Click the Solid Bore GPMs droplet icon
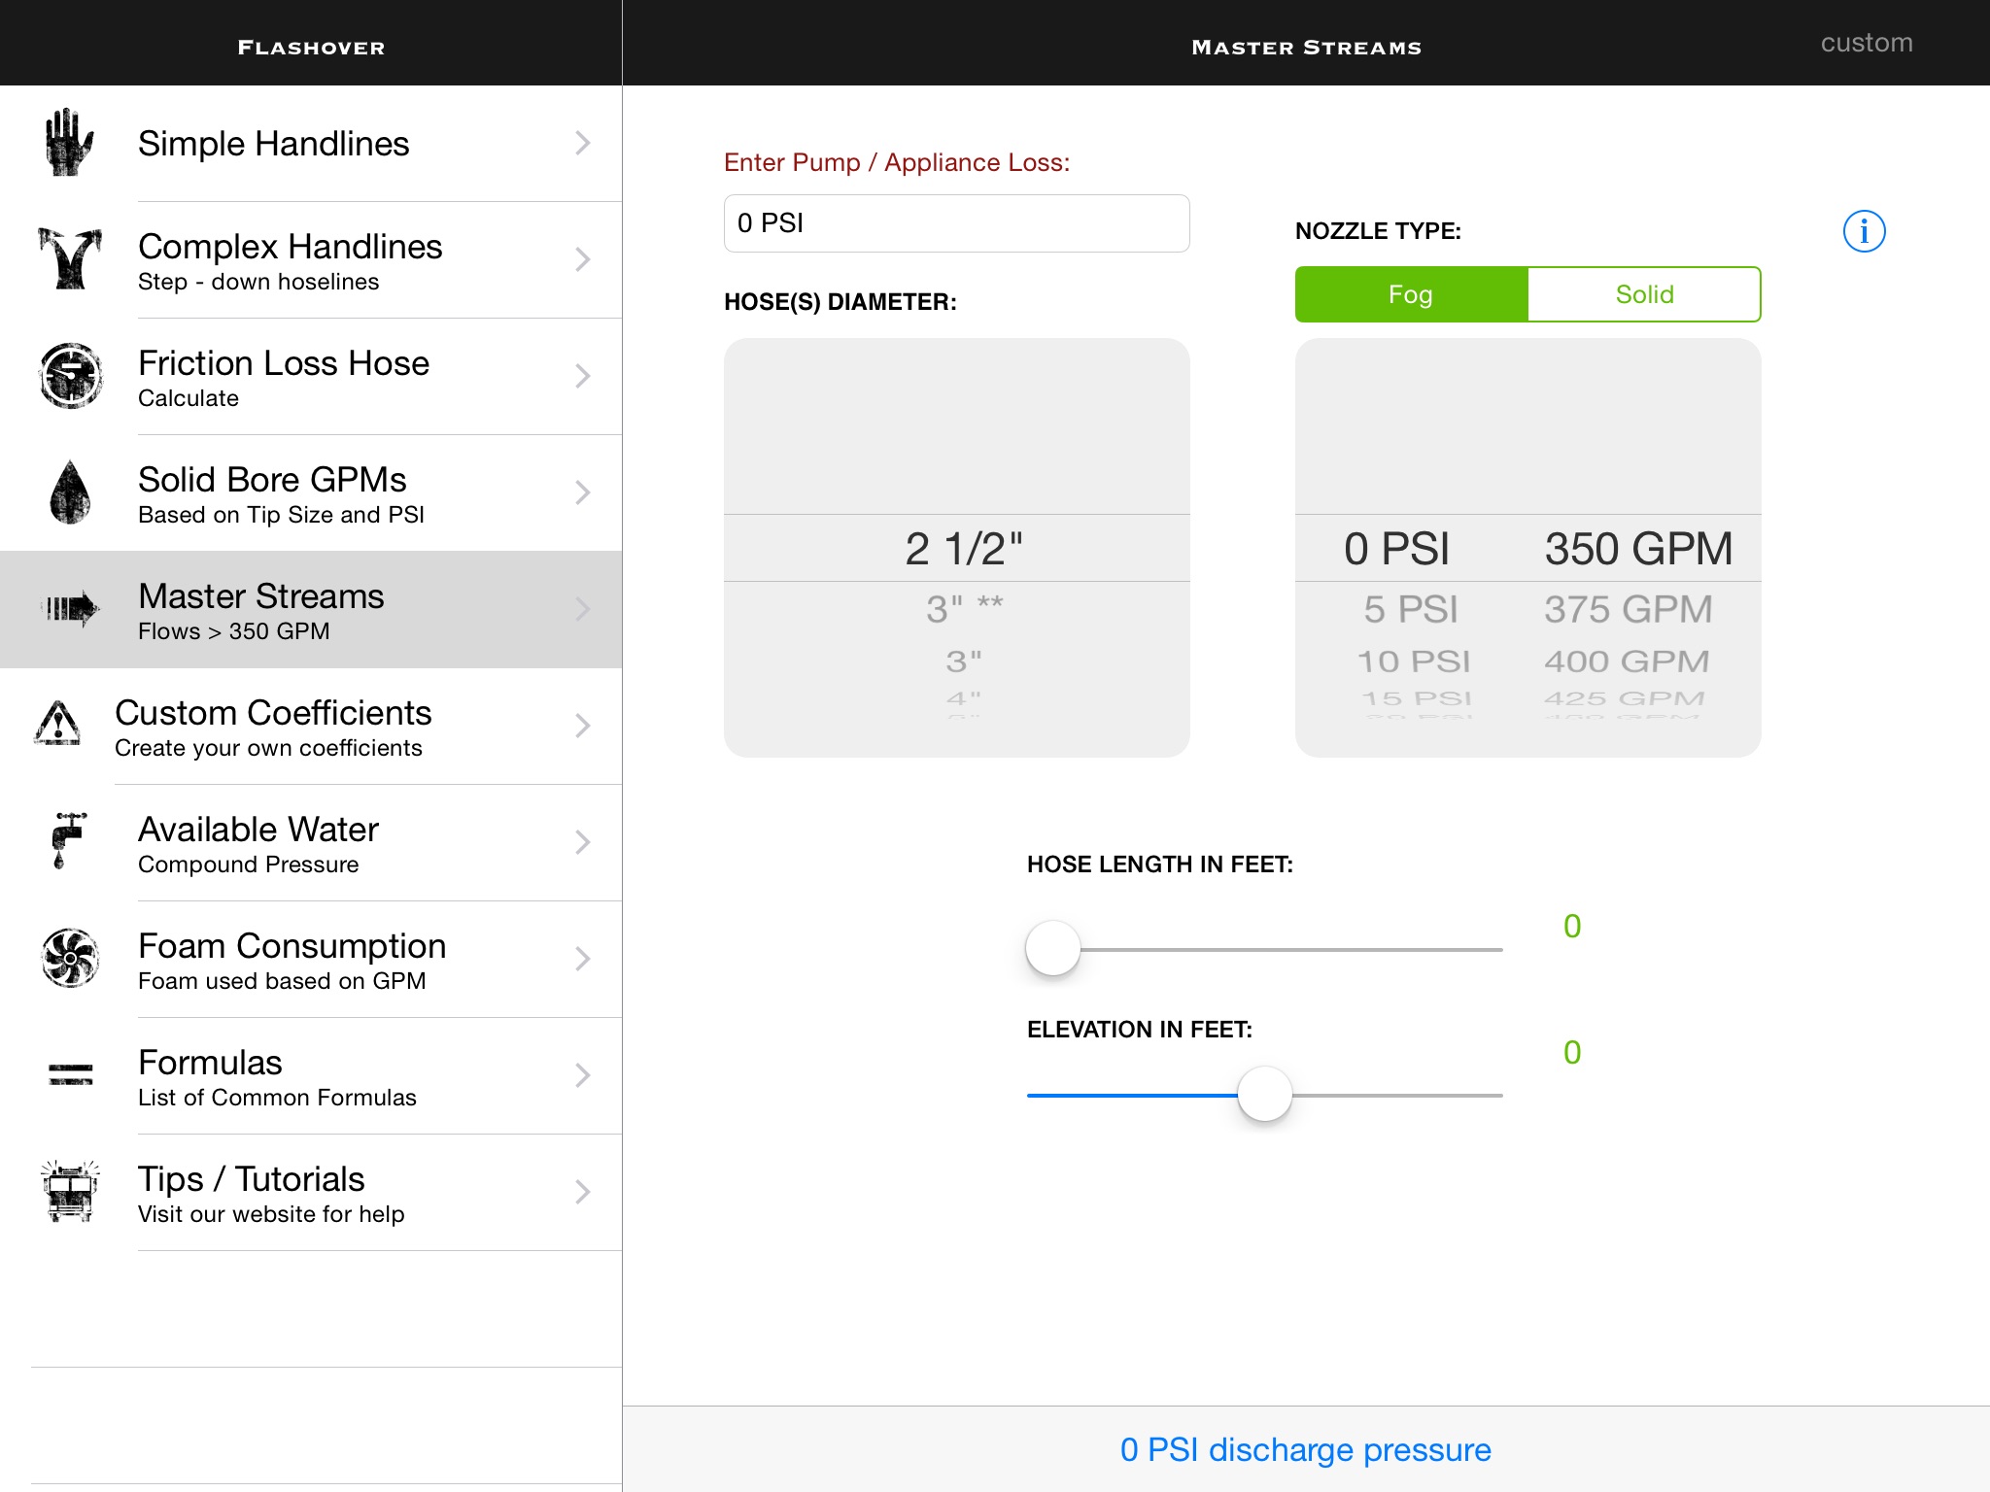The image size is (1990, 1492). (x=69, y=492)
